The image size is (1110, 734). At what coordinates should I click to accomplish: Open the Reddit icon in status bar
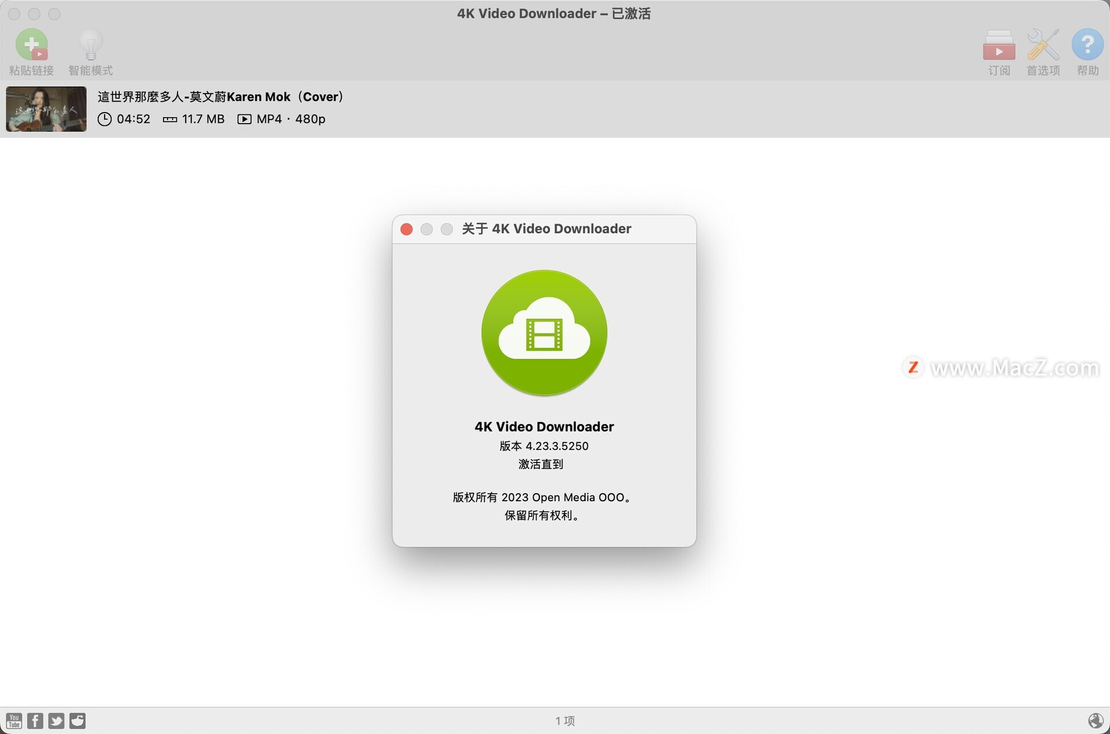[x=77, y=720]
